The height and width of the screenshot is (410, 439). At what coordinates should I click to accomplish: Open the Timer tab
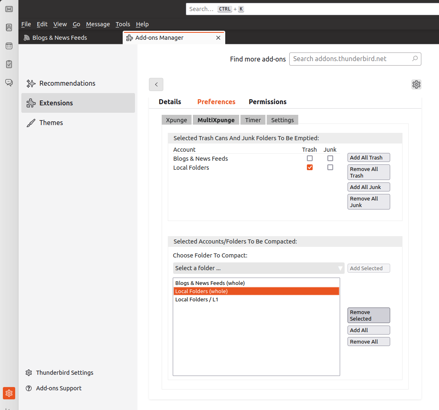pos(253,120)
